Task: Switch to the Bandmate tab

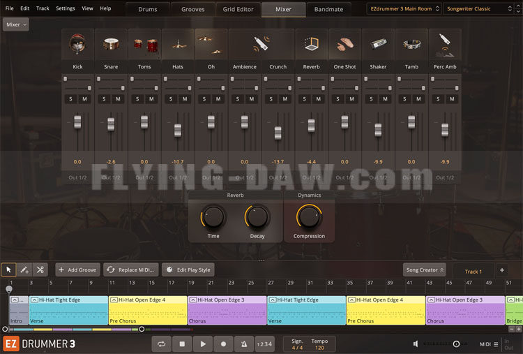Action: [x=328, y=9]
